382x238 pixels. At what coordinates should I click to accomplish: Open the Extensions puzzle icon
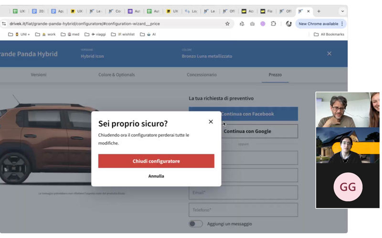click(x=273, y=24)
